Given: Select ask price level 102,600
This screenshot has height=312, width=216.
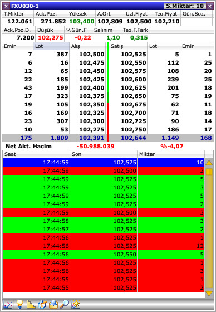Looking at the screenshot, I should tap(134, 79).
